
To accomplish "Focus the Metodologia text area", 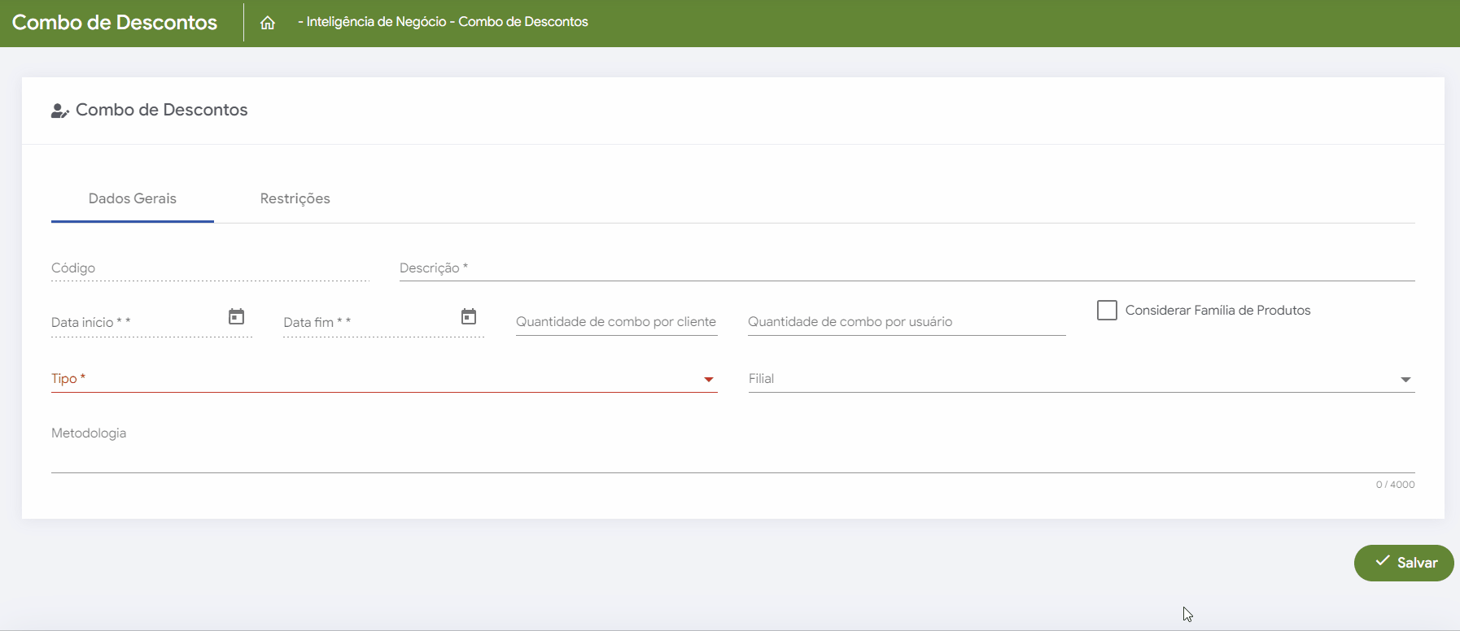I will pos(732,455).
